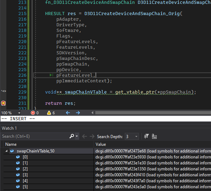Open the 100% zoom level dropdown

click(19, 113)
